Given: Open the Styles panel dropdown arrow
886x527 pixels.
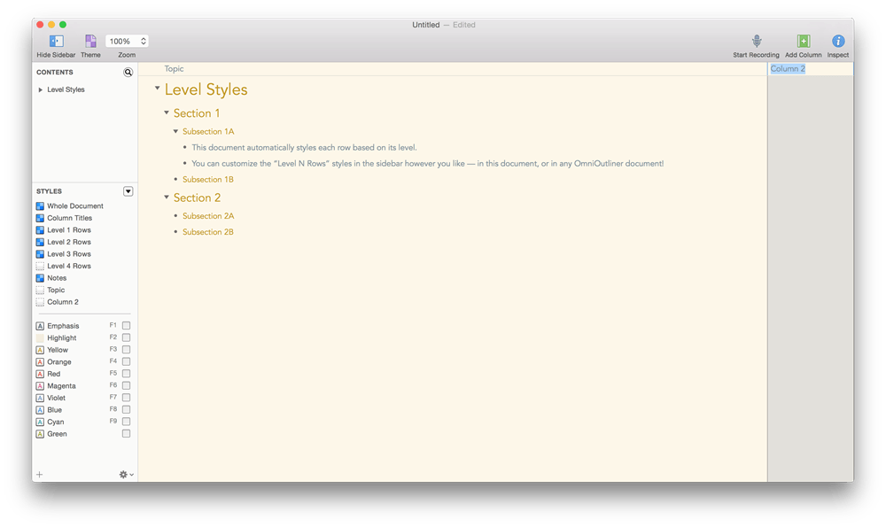Looking at the screenshot, I should tap(128, 191).
